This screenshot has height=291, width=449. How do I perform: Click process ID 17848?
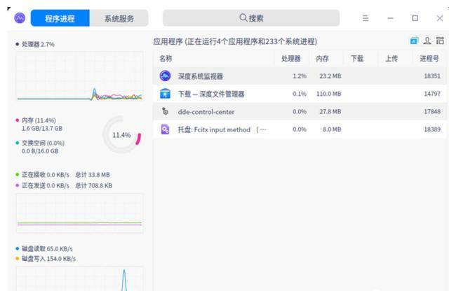tap(432, 111)
